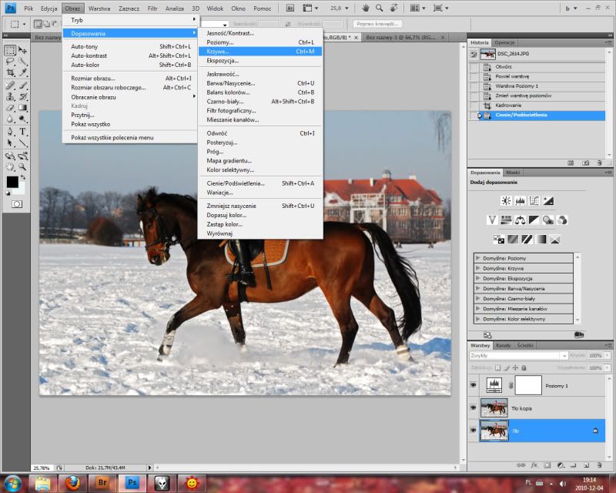Launch Adobe Bridge from the taskbar
The width and height of the screenshot is (616, 493).
101,483
